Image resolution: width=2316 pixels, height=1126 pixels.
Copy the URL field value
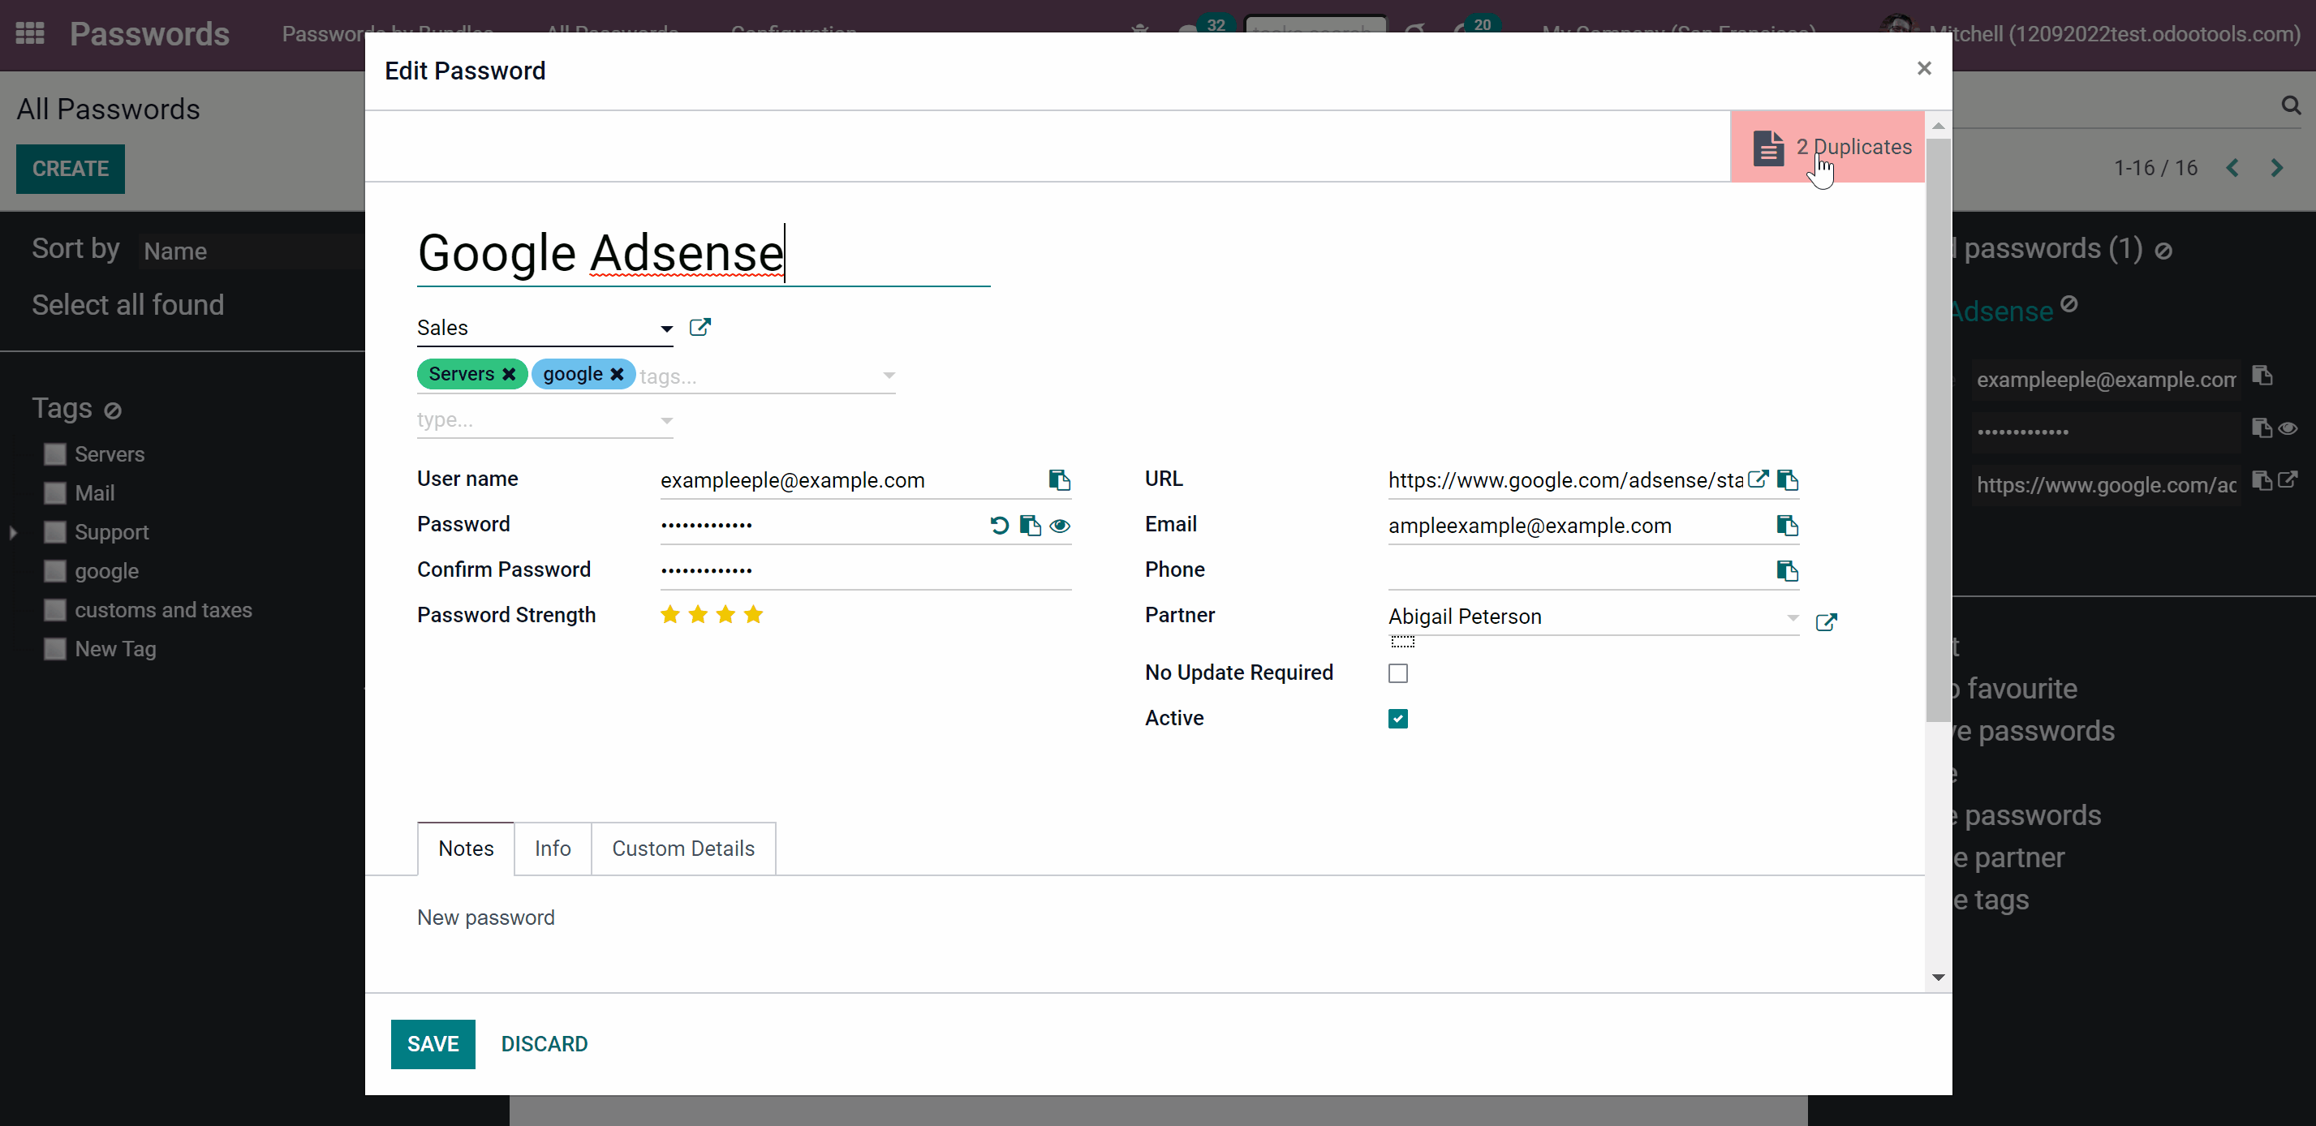pos(1788,480)
